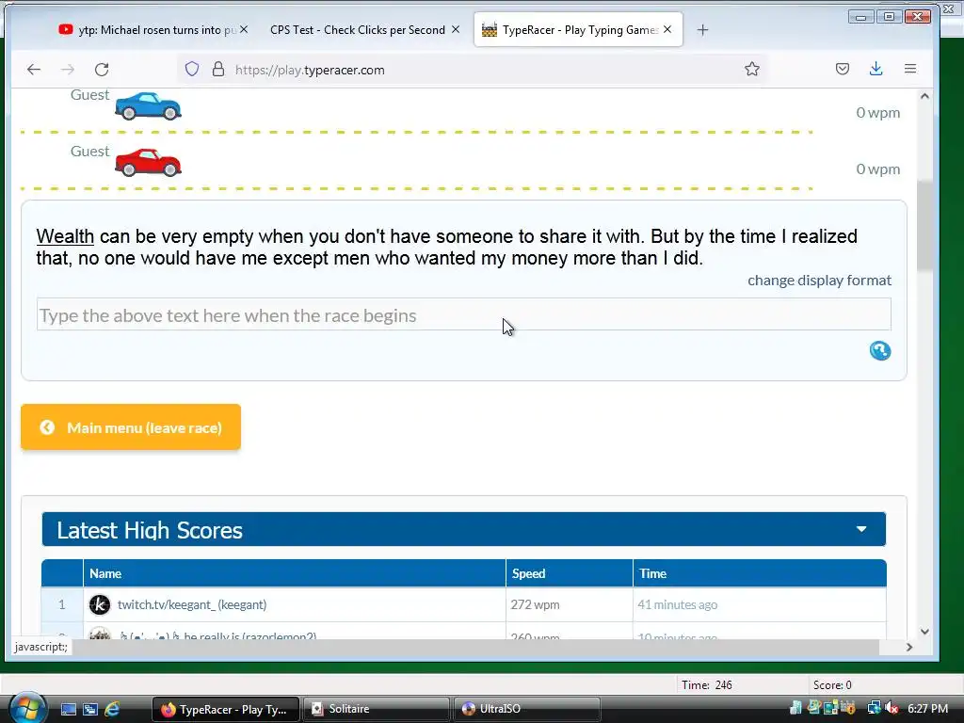The width and height of the screenshot is (964, 723).
Task: Click the blue globe language icon
Action: pyautogui.click(x=880, y=350)
